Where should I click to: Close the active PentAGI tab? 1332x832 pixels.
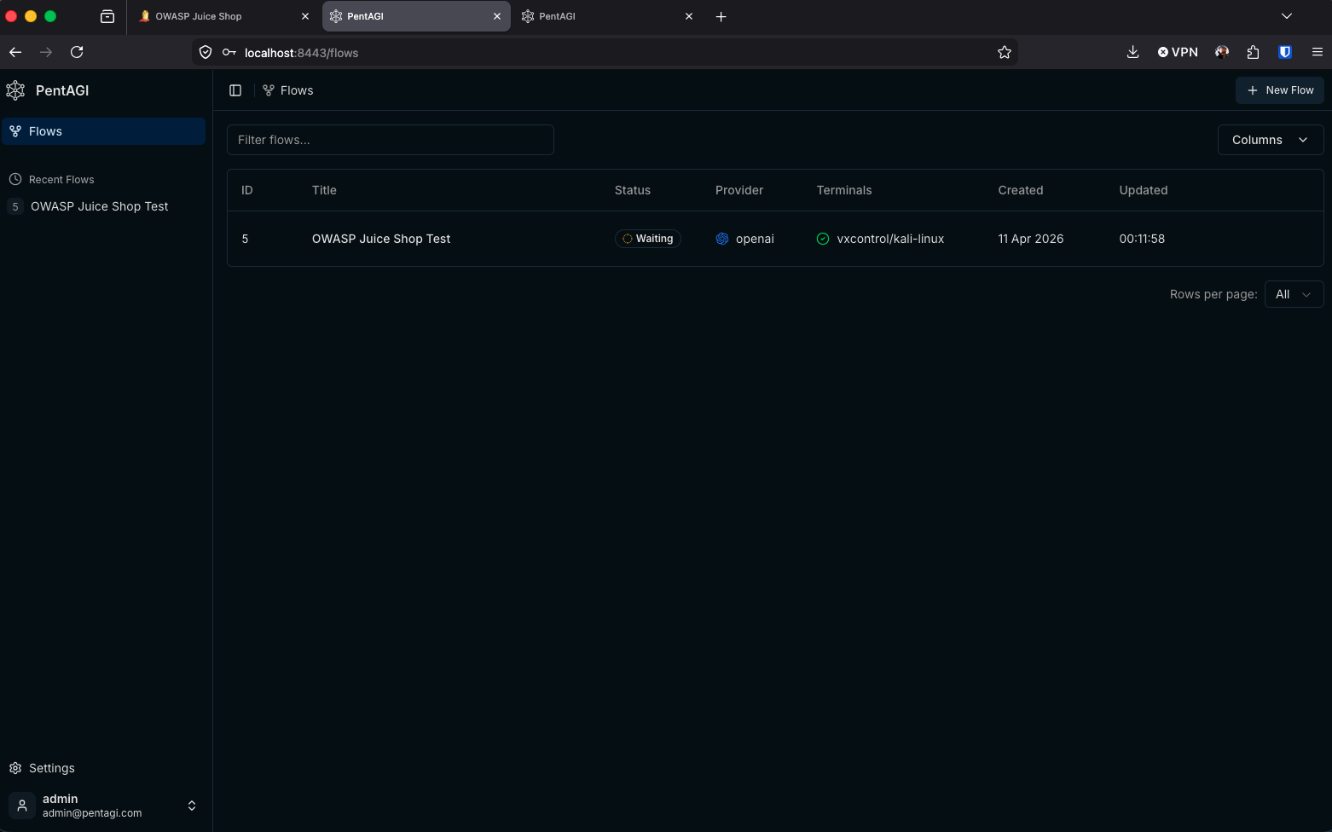coord(497,16)
